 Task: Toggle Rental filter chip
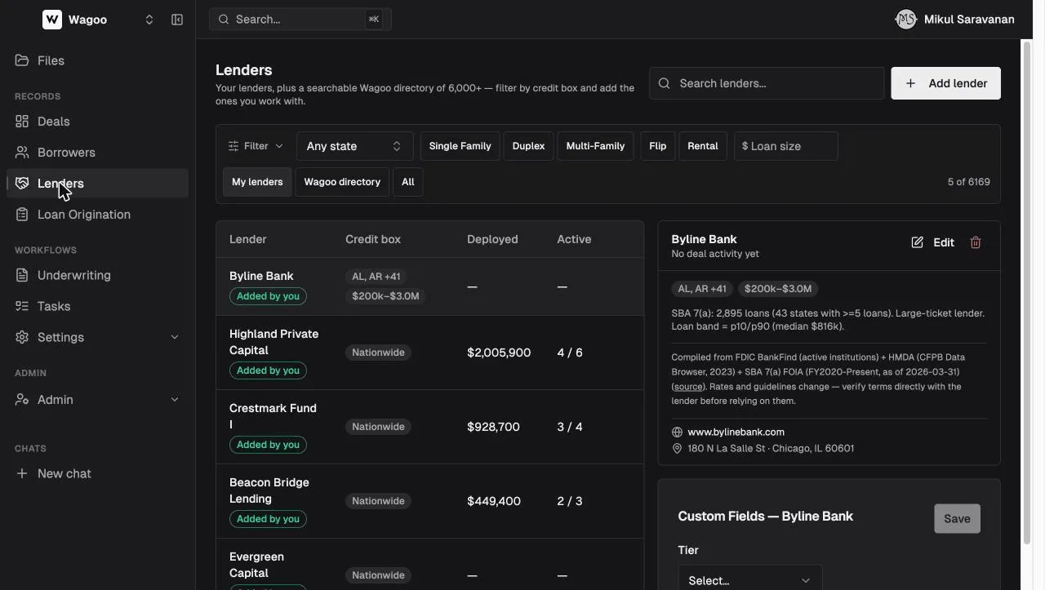pyautogui.click(x=703, y=146)
